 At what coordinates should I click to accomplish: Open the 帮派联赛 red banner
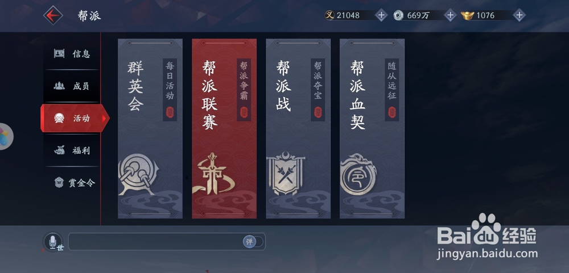(x=224, y=128)
